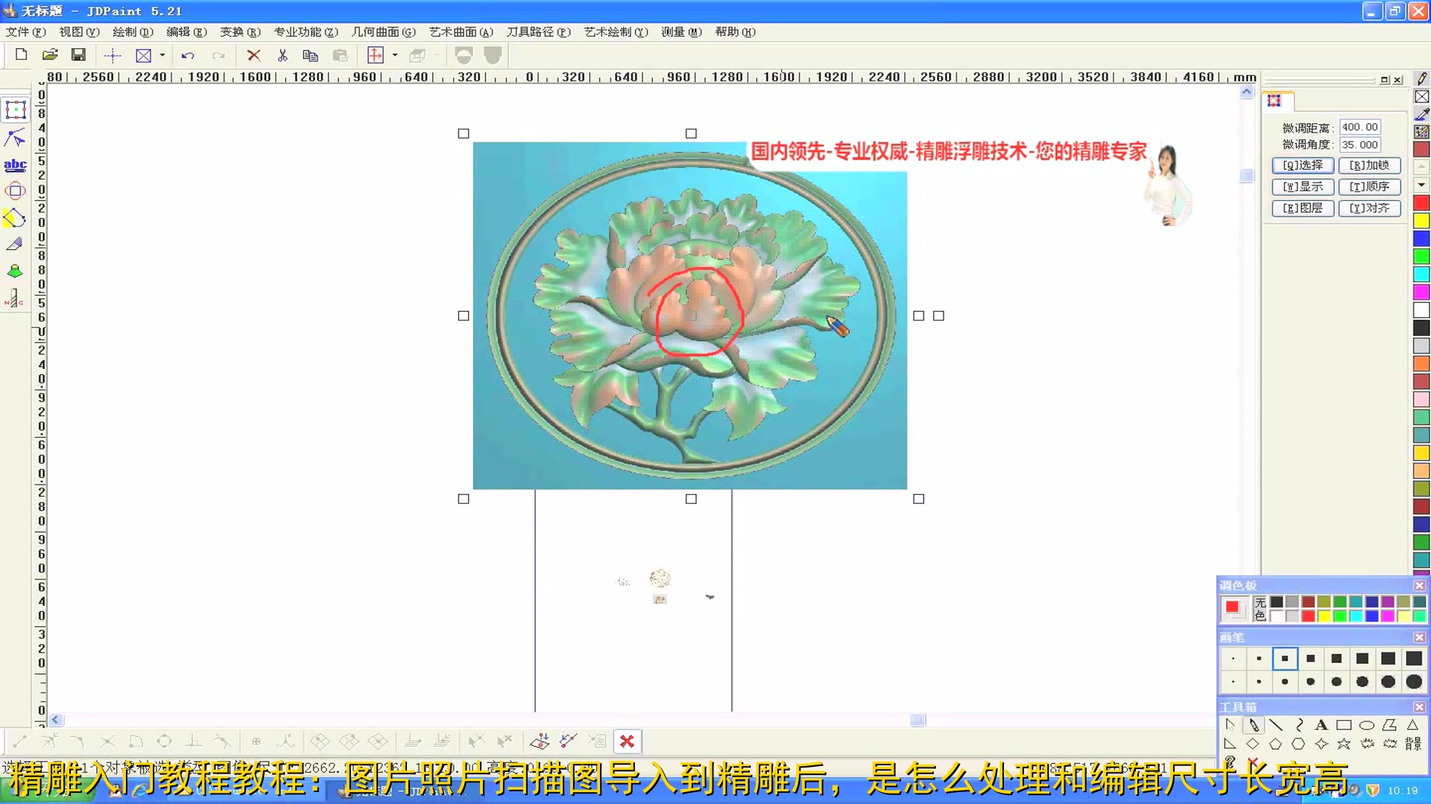1431x804 pixels.
Task: Click the red X delete toolbar icon
Action: (x=253, y=55)
